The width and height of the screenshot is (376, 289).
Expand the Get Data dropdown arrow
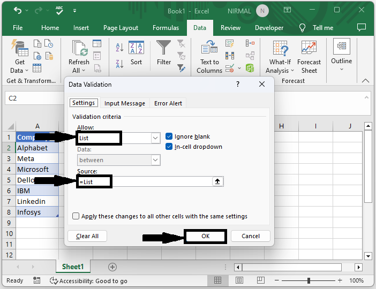click(27, 71)
